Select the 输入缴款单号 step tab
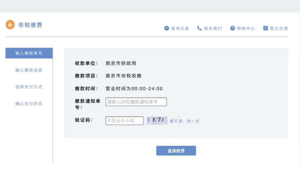Viewport: 300px width, 171px height. tap(29, 53)
